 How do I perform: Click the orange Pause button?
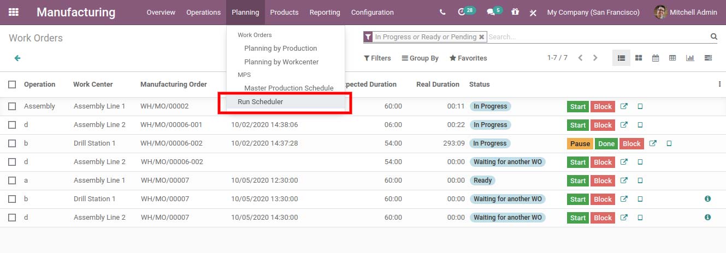[x=580, y=144]
